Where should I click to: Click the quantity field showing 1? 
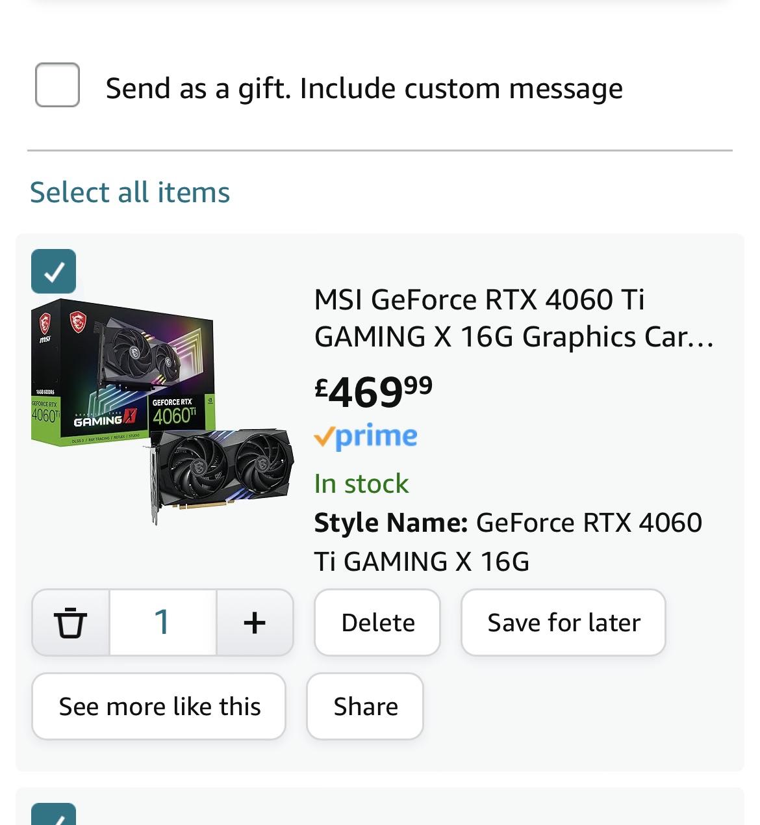click(x=162, y=622)
